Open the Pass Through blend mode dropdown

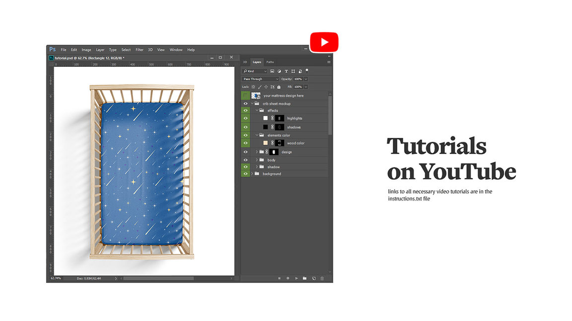[261, 79]
